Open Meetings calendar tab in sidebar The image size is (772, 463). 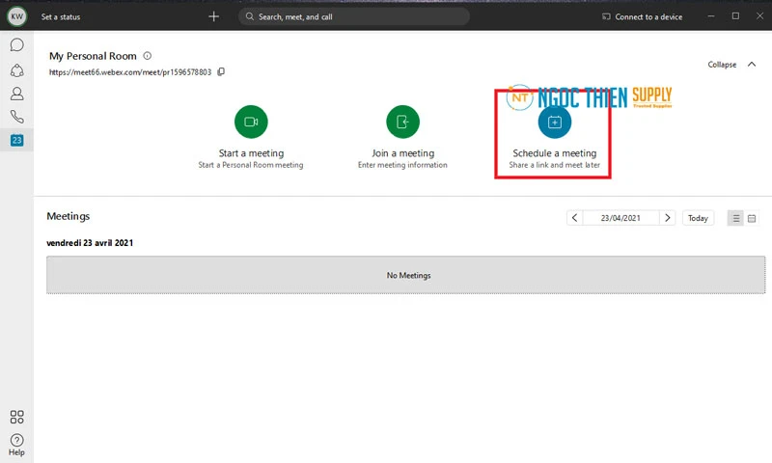(x=16, y=140)
